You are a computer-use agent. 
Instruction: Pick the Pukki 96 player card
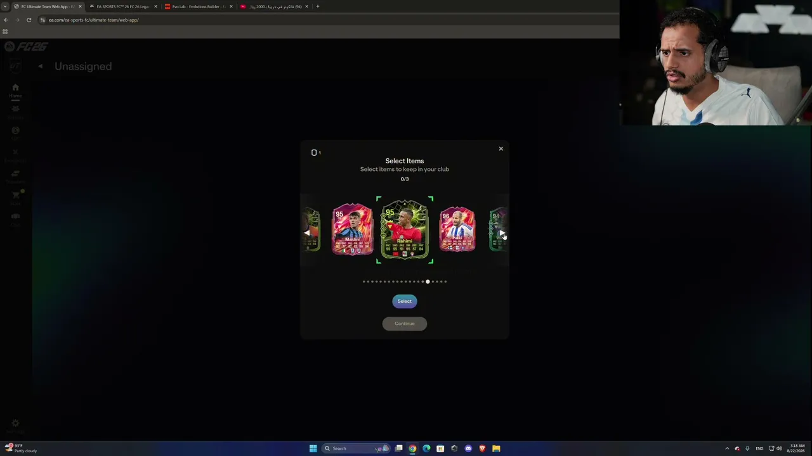(x=457, y=229)
